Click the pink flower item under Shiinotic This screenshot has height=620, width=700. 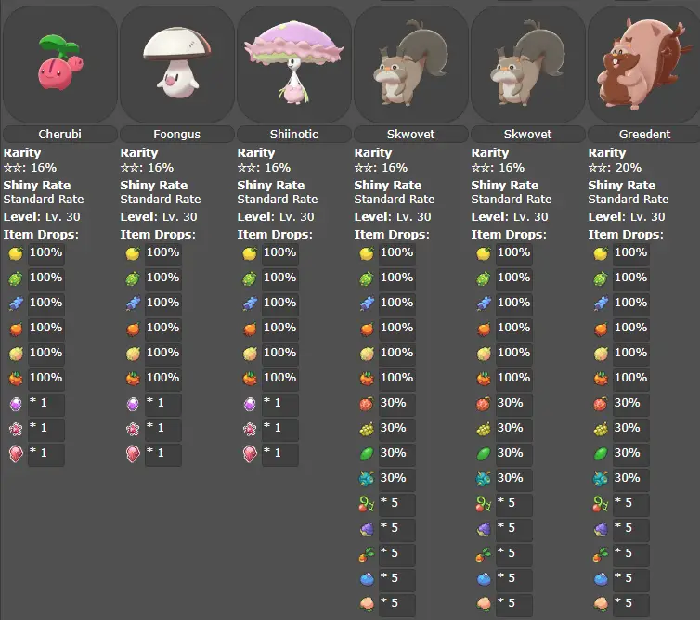click(249, 429)
